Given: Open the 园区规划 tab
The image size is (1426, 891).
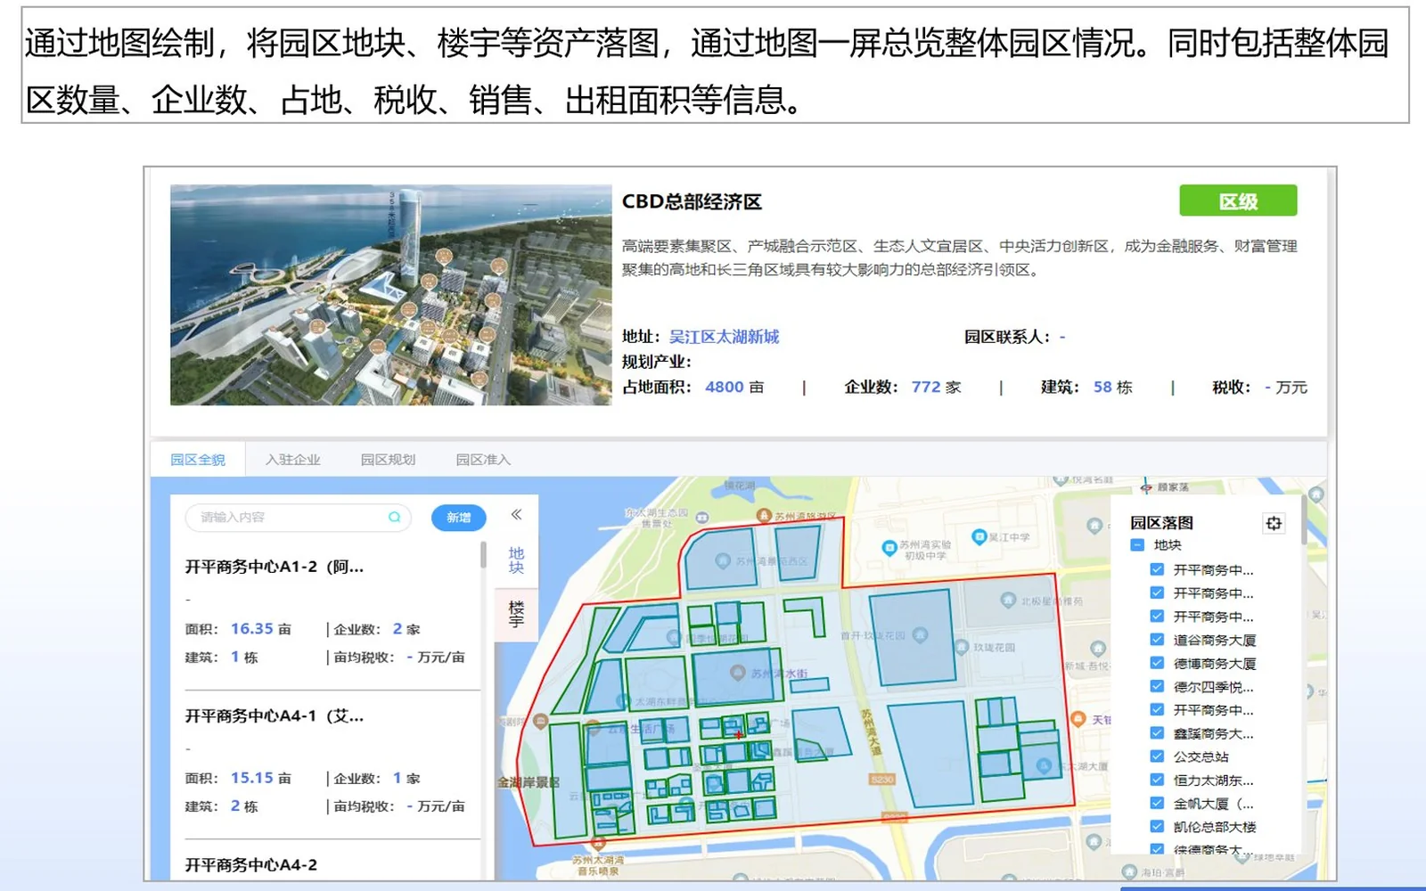Looking at the screenshot, I should point(388,460).
